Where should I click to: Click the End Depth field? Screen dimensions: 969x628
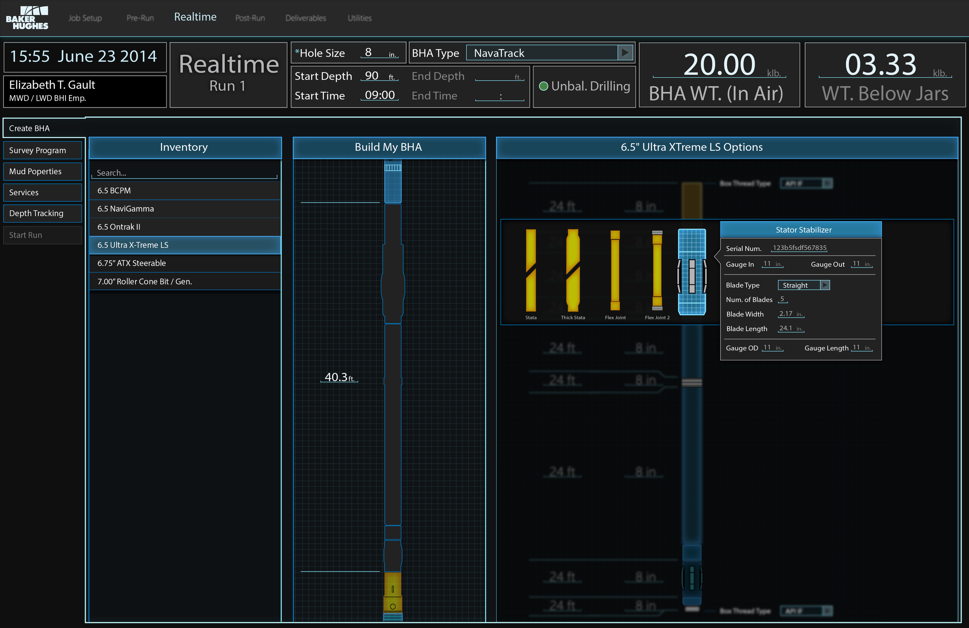(x=500, y=76)
